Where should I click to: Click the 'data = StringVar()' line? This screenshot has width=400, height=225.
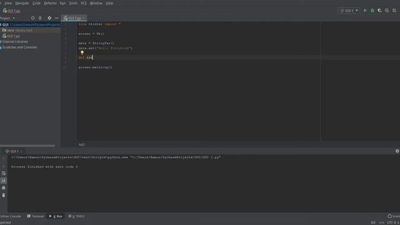click(96, 43)
